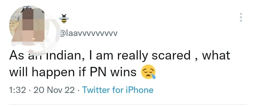The height and width of the screenshot is (106, 256).
Task: Click the bee emoji beside the name
Action: tap(64, 19)
